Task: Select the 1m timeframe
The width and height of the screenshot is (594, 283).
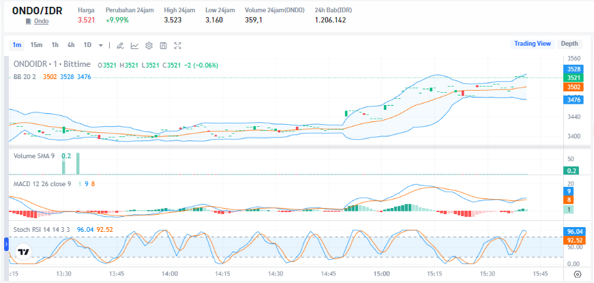Action: click(16, 45)
